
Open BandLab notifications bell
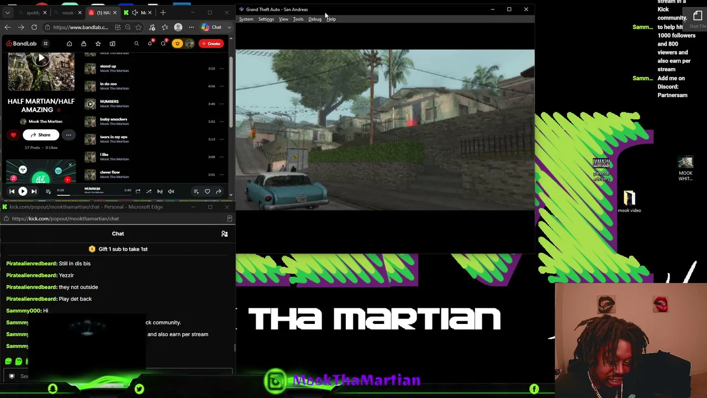[x=150, y=44]
